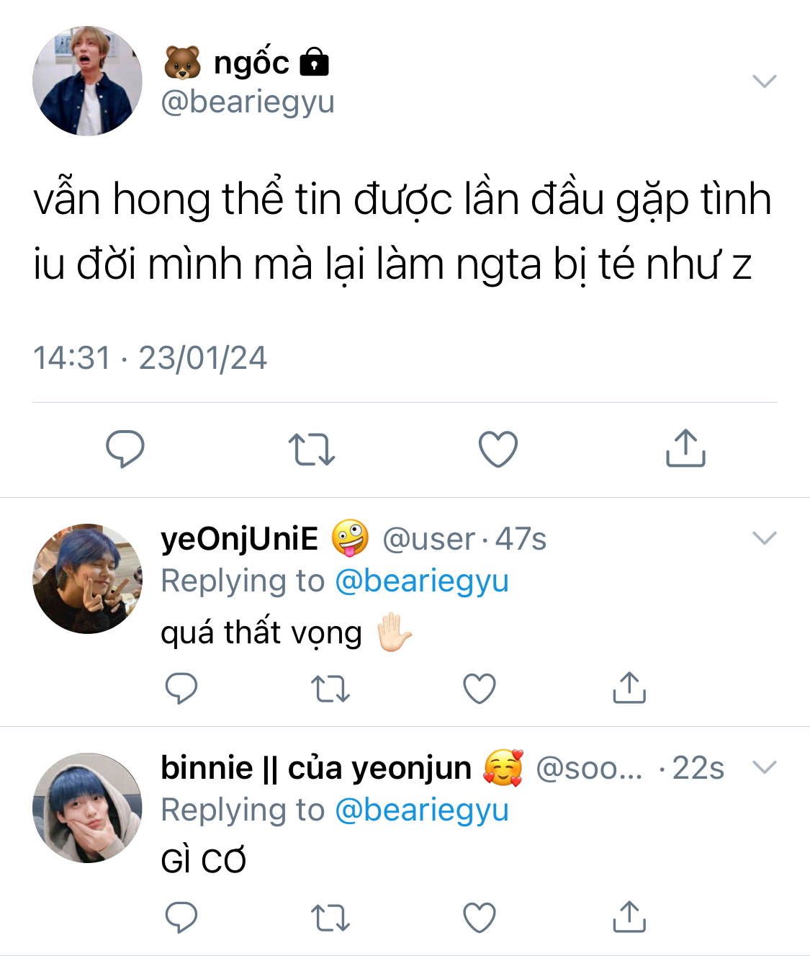Viewport: 810px width, 956px height.
Task: Share yeOnjUniE's reply
Action: click(629, 688)
